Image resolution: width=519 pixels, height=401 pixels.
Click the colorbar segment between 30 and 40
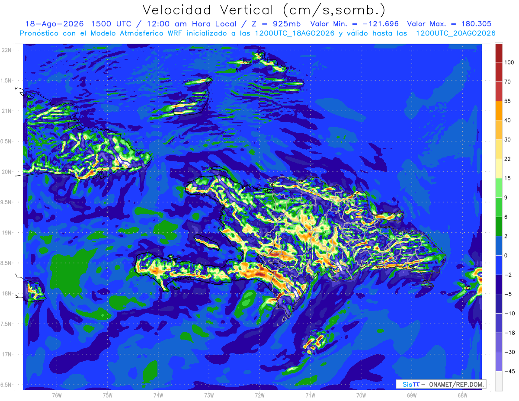[x=499, y=129]
